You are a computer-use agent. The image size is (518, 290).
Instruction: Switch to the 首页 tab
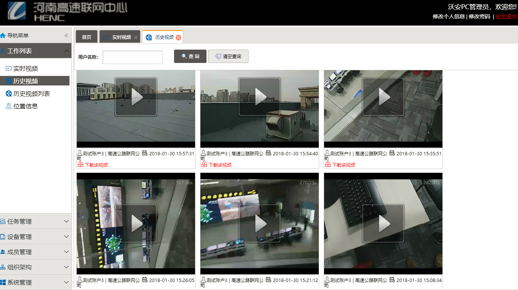tap(87, 37)
